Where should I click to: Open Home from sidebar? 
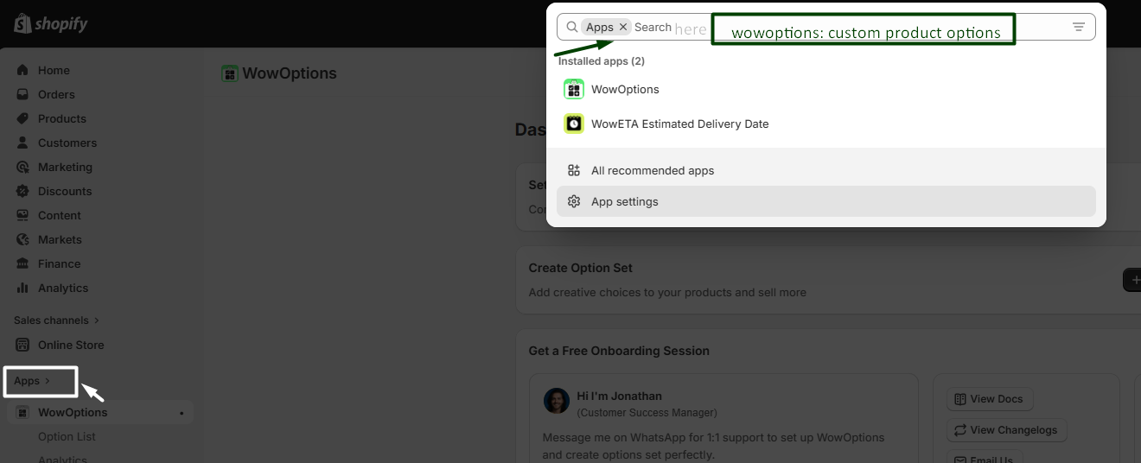pos(54,70)
